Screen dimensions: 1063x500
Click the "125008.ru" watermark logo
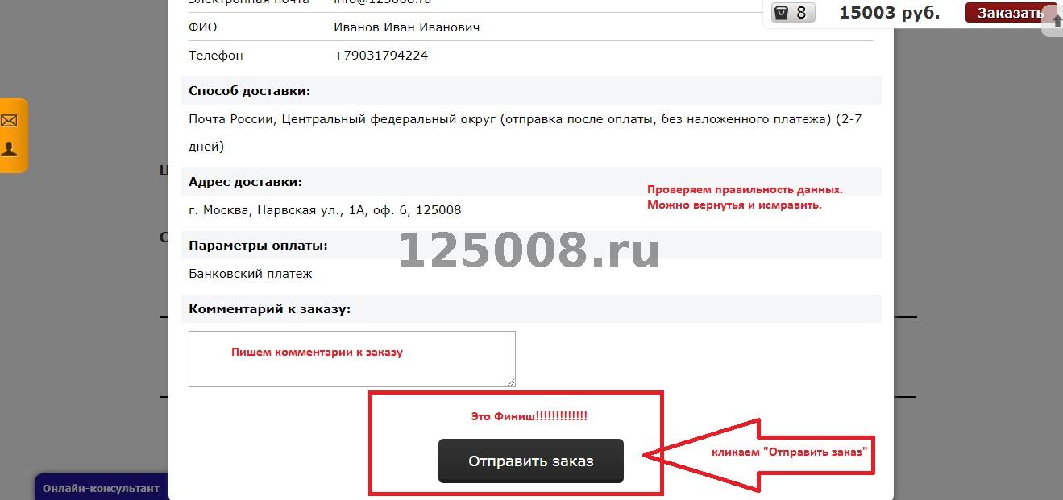point(529,250)
